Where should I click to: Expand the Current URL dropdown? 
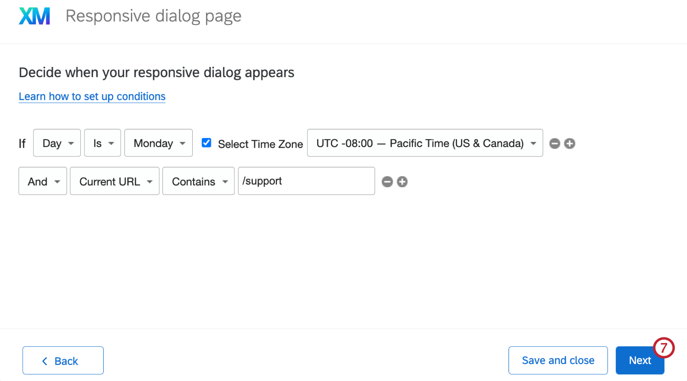point(115,181)
